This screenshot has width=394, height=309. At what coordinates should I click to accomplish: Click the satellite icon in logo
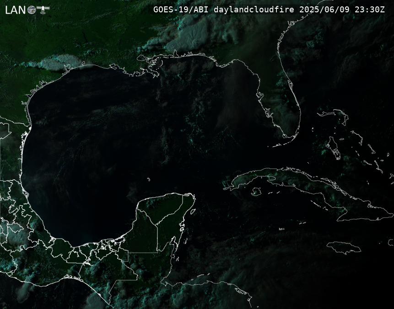coord(43,10)
